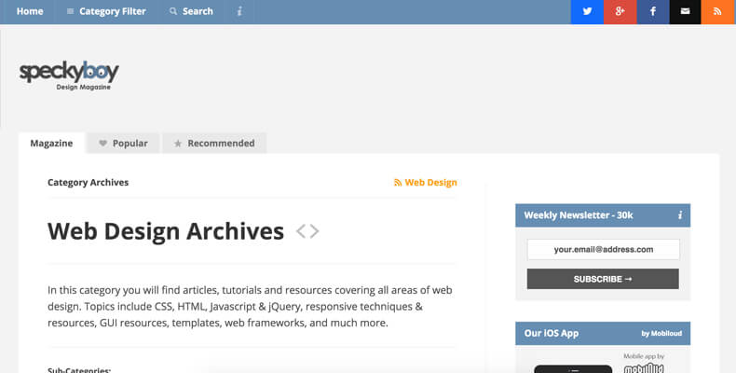This screenshot has height=373, width=736.
Task: Switch to the Recommended tab
Action: point(214,144)
